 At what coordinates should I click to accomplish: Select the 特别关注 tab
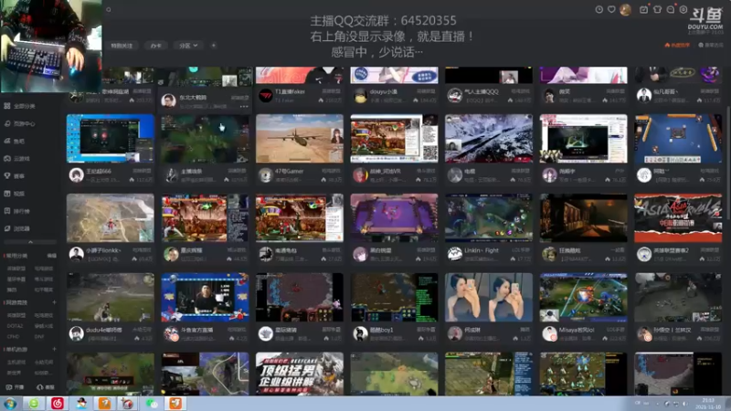tap(122, 46)
